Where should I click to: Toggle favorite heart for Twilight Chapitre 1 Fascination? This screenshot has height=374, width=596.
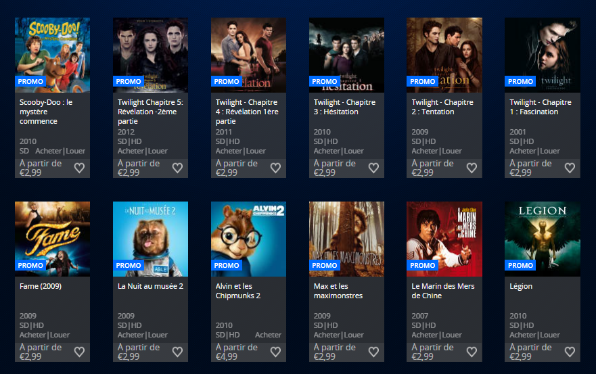[x=570, y=168]
